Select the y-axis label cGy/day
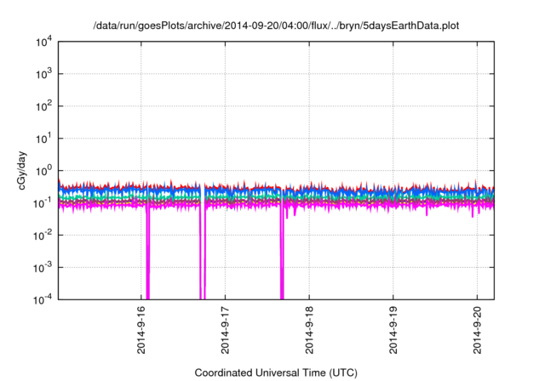Image resolution: width=545 pixels, height=381 pixels. (21, 170)
